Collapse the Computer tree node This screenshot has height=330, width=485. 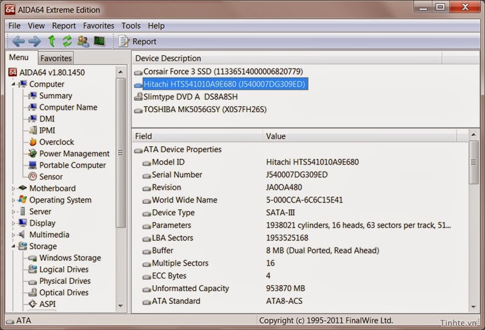point(13,84)
